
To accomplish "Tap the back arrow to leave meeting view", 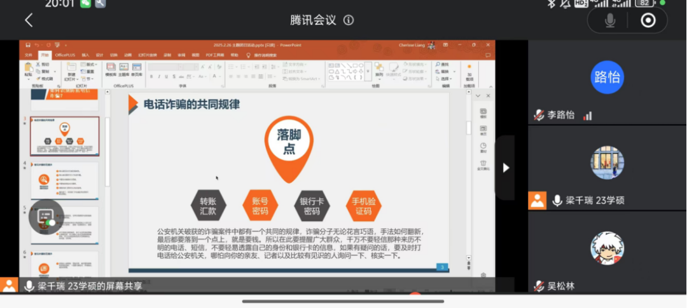I will coord(29,20).
